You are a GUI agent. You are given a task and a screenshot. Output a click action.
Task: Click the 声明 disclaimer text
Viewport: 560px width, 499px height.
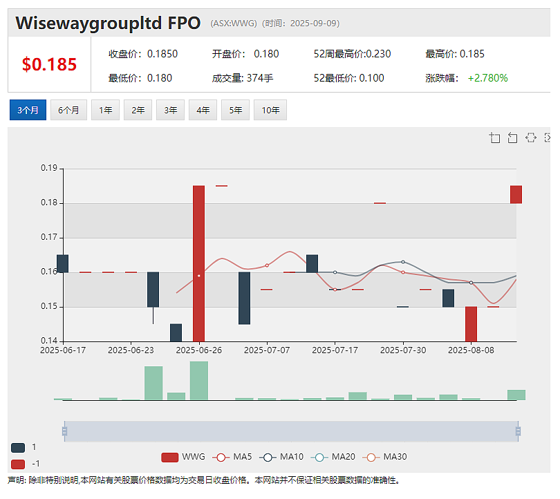point(203,480)
